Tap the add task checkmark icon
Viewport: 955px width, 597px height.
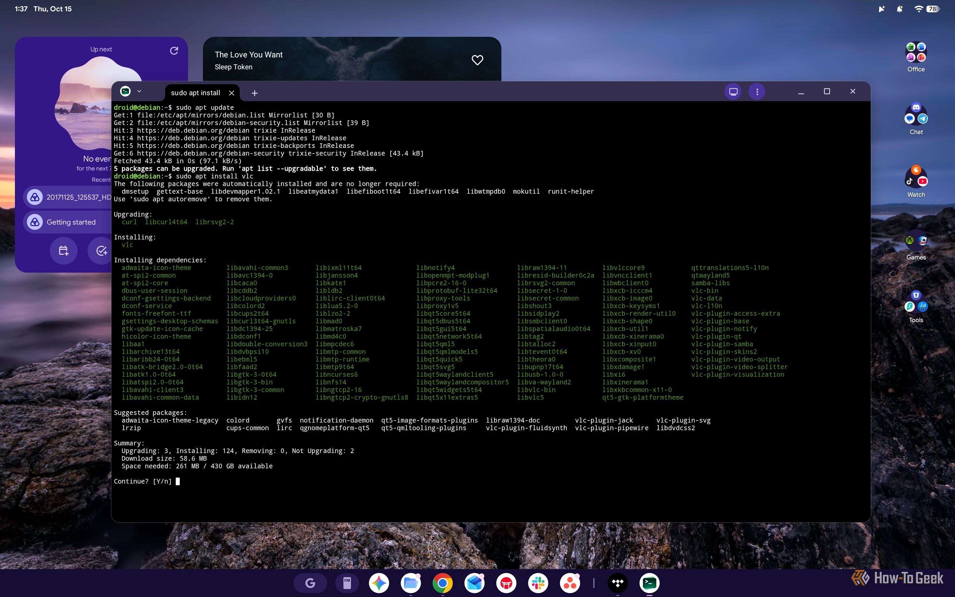101,251
